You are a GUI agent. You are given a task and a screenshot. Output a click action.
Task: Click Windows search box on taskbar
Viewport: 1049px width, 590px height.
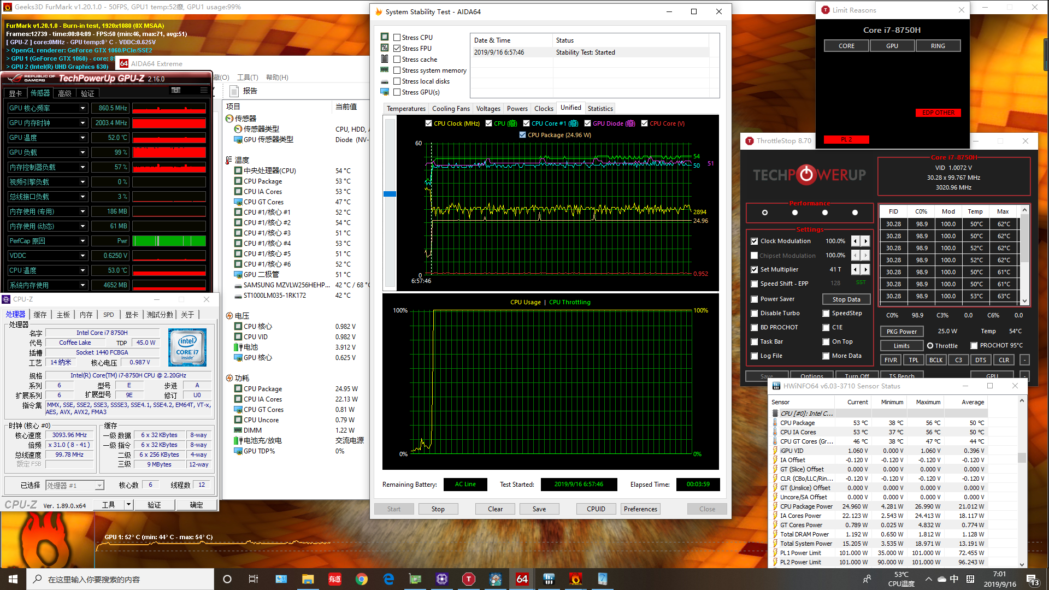(x=120, y=579)
